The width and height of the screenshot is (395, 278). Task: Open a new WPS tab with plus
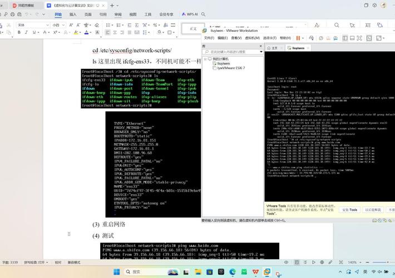[112, 6]
